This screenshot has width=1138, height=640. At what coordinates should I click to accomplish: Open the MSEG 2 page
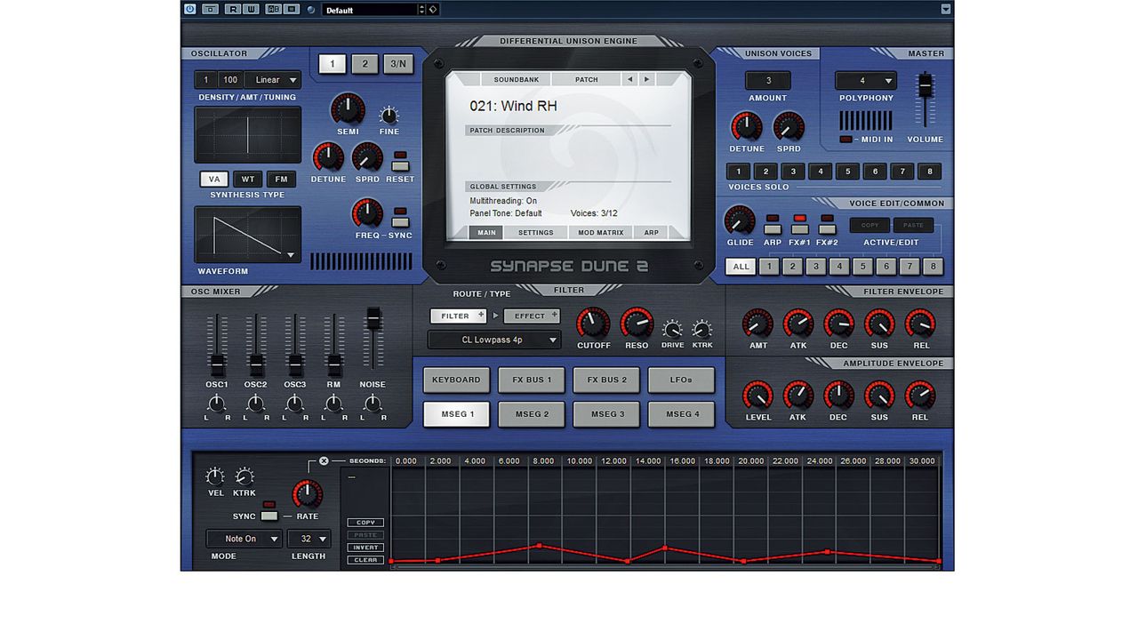[x=532, y=414]
